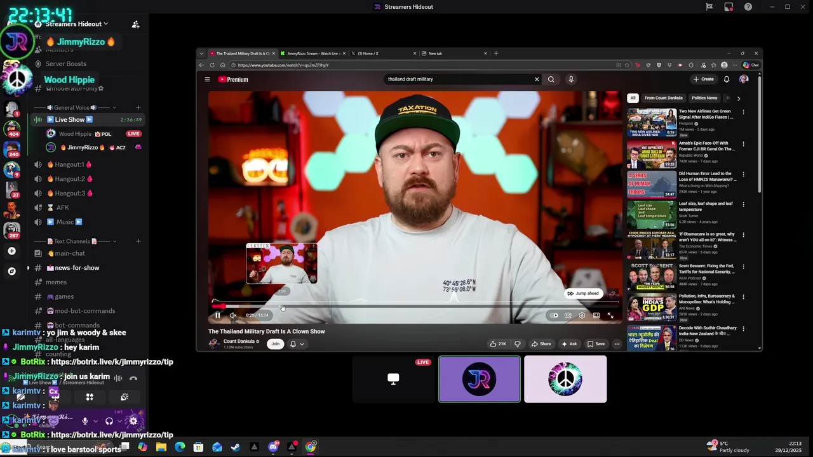This screenshot has width=813, height=457.
Task: Select From Count Dankula filter chip
Action: pyautogui.click(x=663, y=98)
